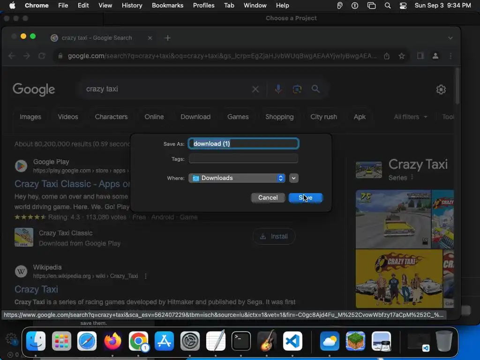Select the Games filter chip
Image resolution: width=480 pixels, height=360 pixels.
point(238,117)
